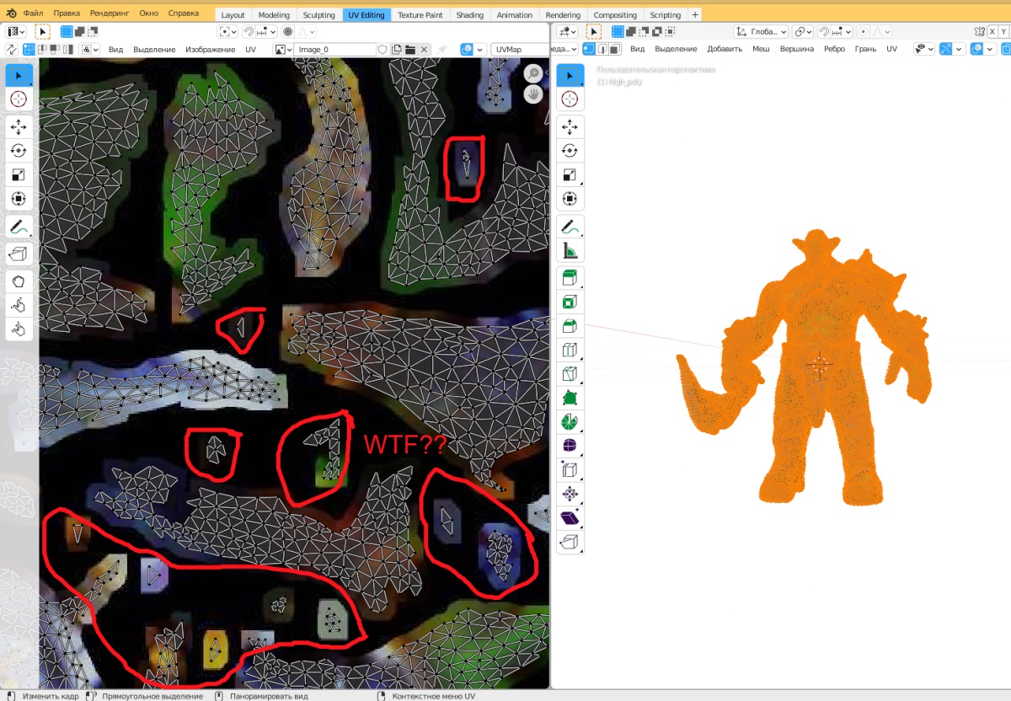
Task: Select the Smooth tool in 3D viewport
Action: click(x=570, y=446)
